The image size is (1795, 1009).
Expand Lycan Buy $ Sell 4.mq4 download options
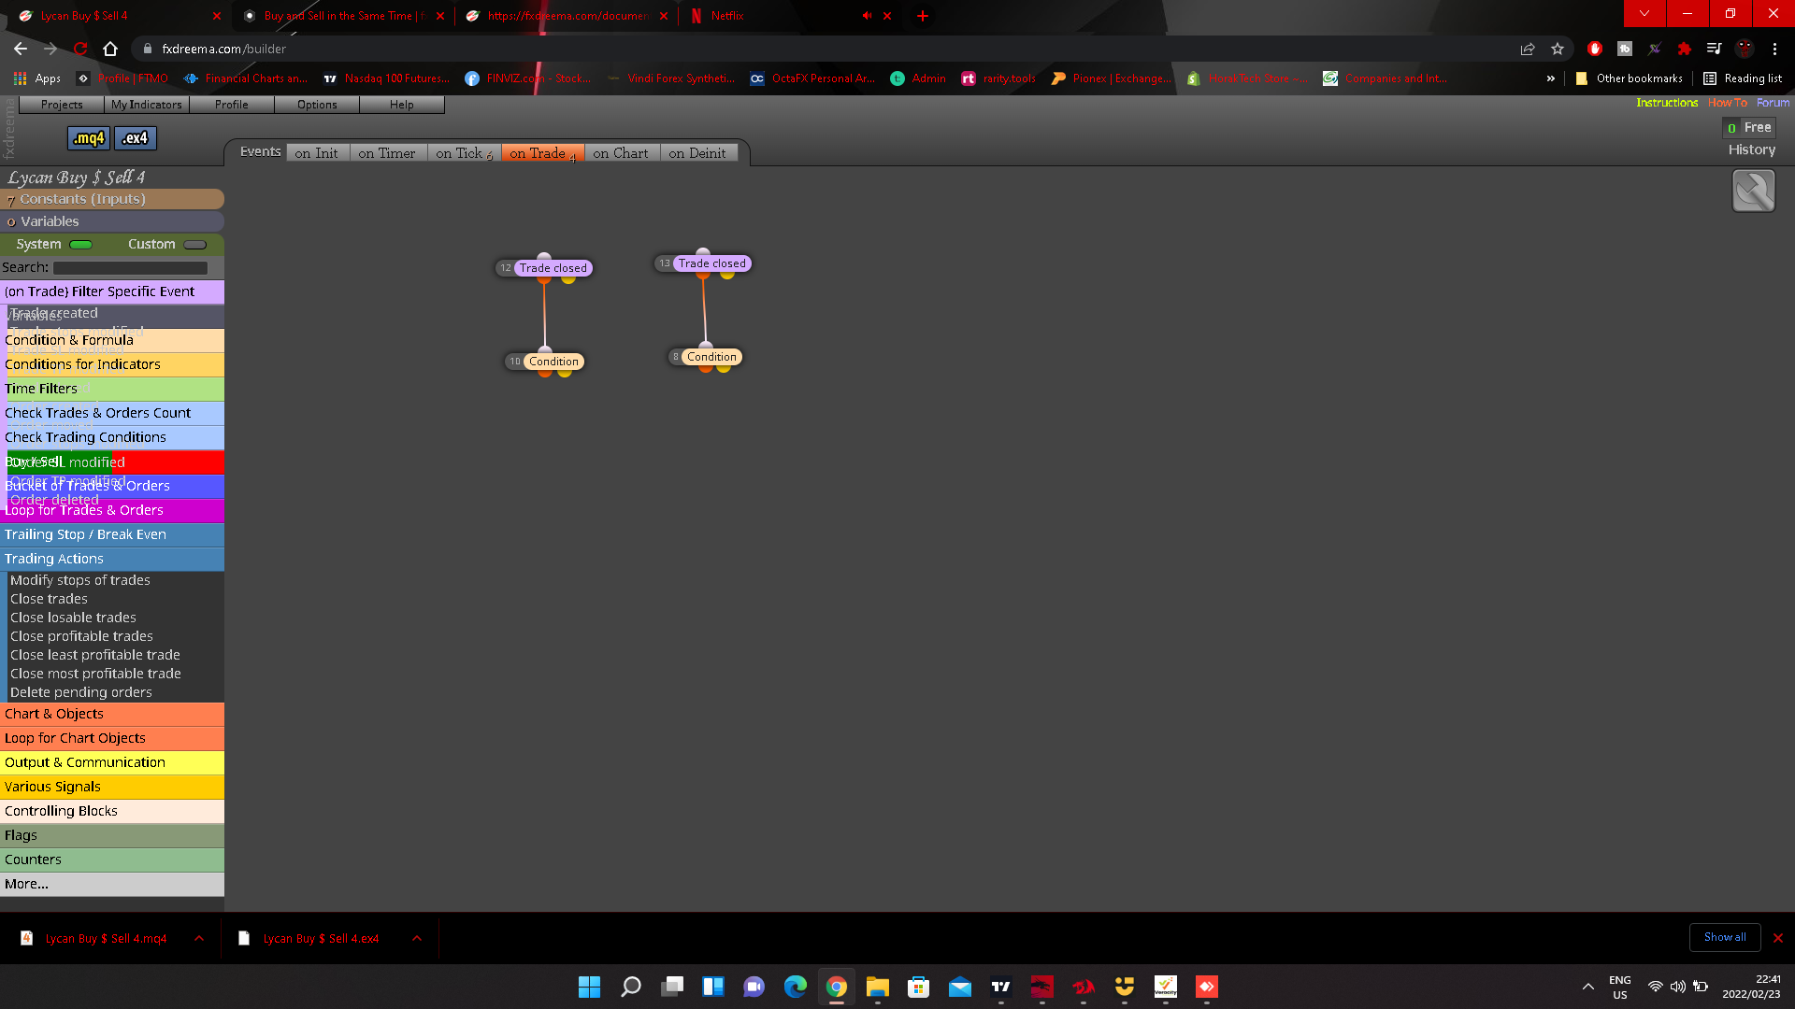point(199,938)
